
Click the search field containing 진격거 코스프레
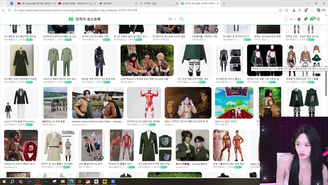pyautogui.click(x=121, y=19)
